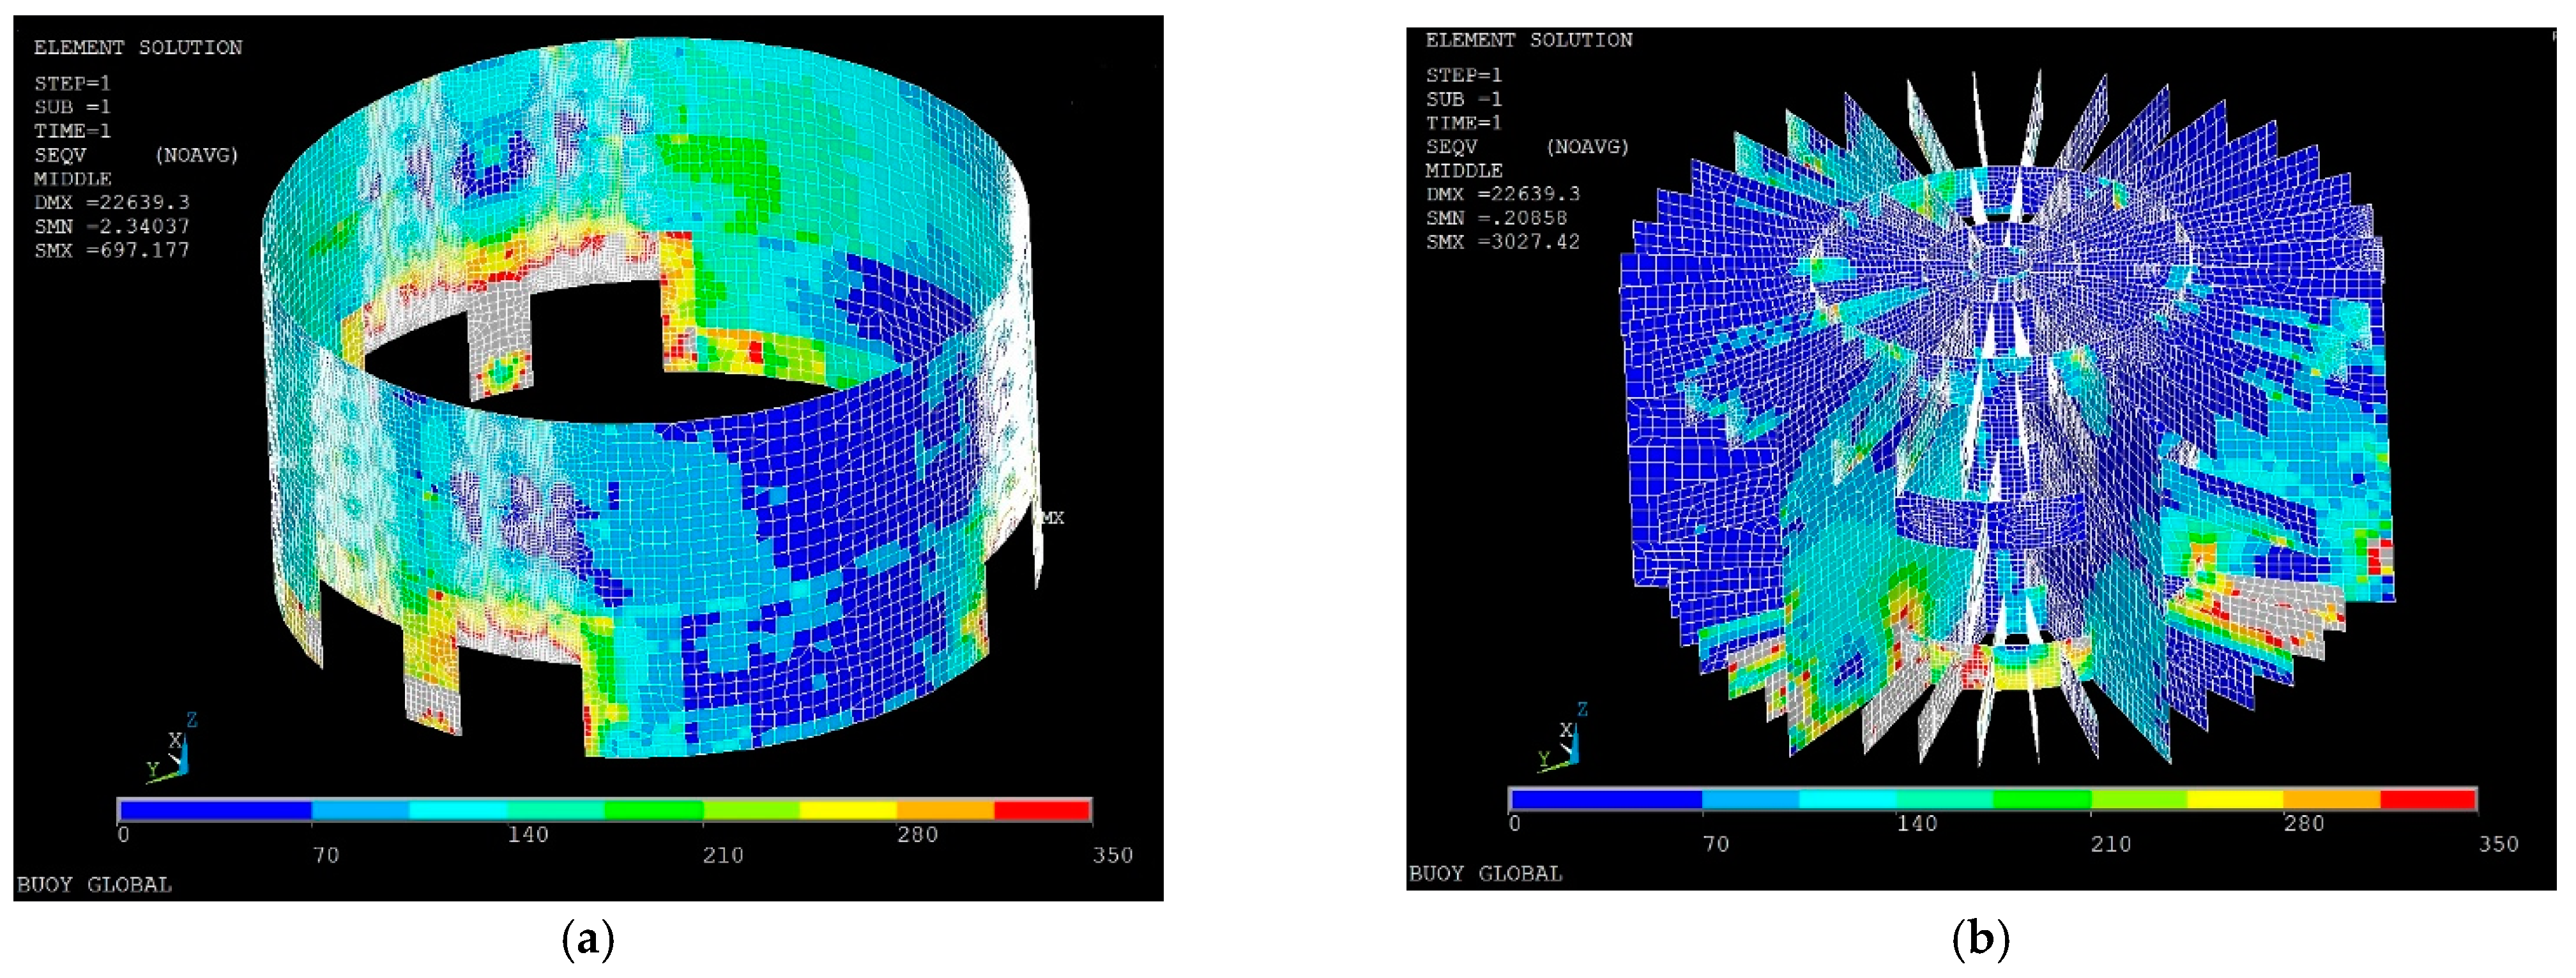The height and width of the screenshot is (978, 2576).
Task: Click the orange legend band in plot (a)
Action: point(945,810)
